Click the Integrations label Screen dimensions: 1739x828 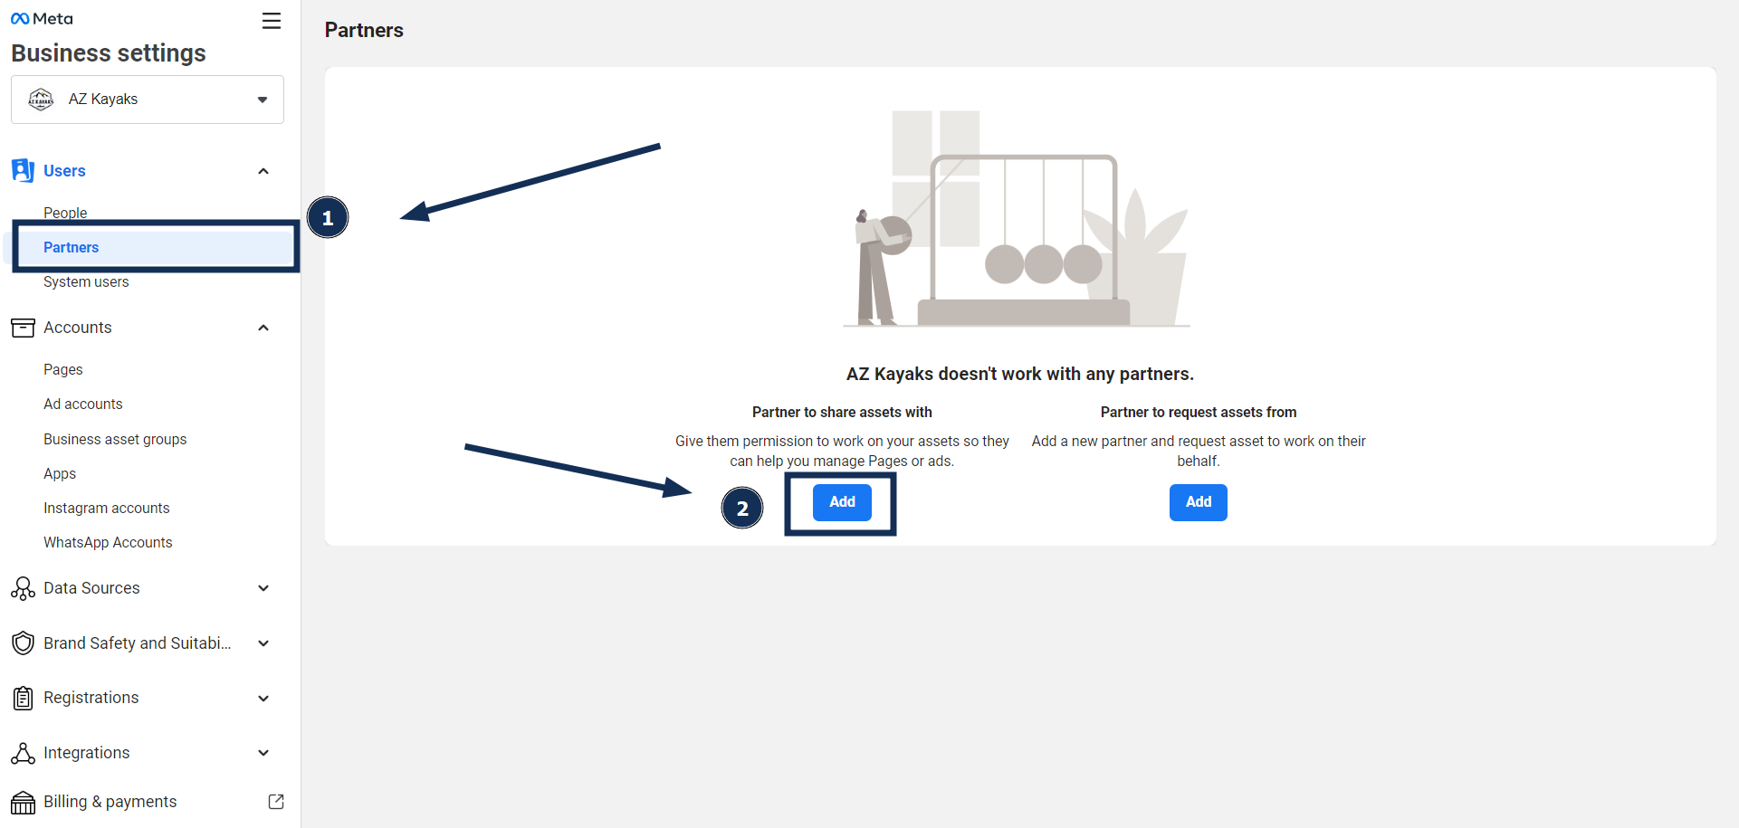click(x=87, y=753)
